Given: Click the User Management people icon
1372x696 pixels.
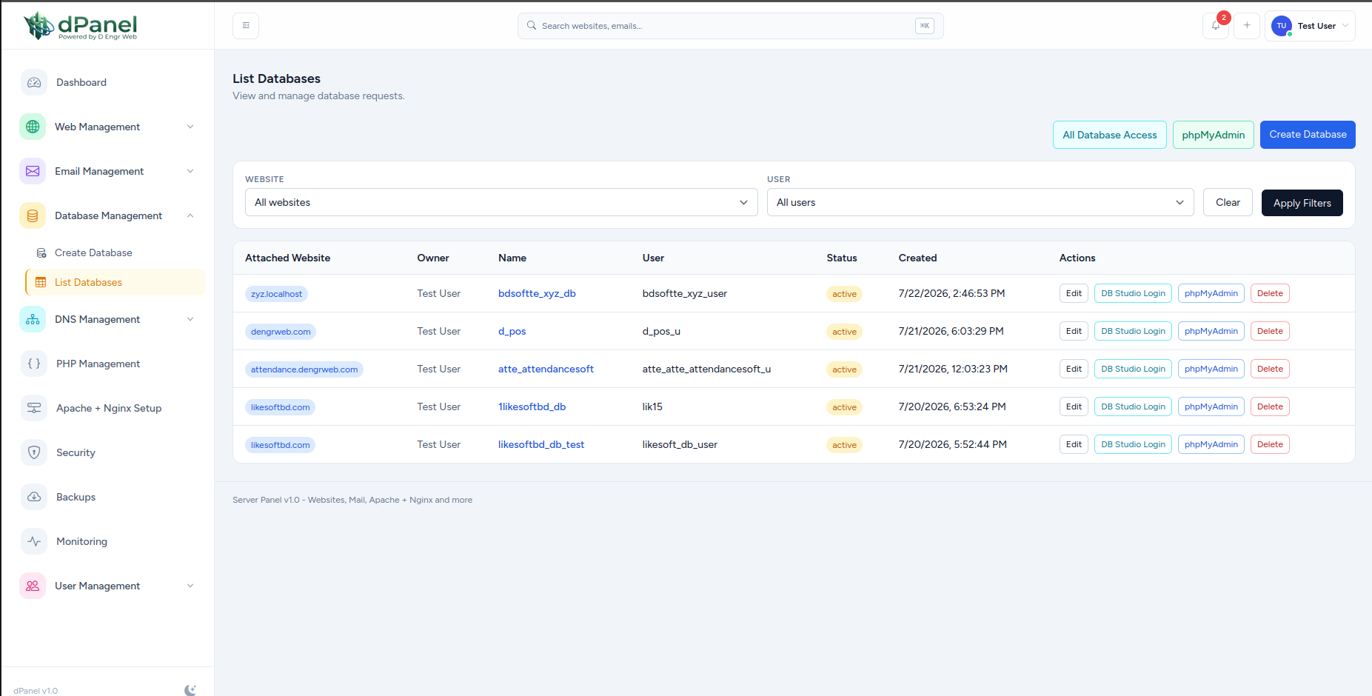Looking at the screenshot, I should pyautogui.click(x=33, y=586).
